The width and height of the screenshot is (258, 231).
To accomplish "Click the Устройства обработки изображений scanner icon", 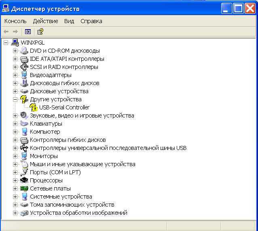I will coord(24,213).
